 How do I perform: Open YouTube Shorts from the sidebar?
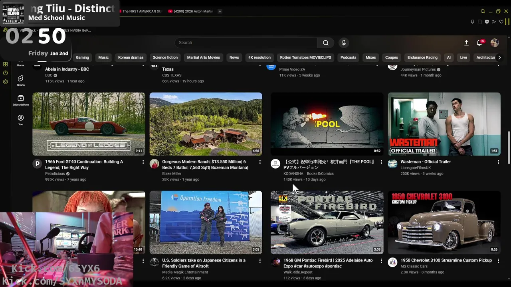[x=21, y=80]
